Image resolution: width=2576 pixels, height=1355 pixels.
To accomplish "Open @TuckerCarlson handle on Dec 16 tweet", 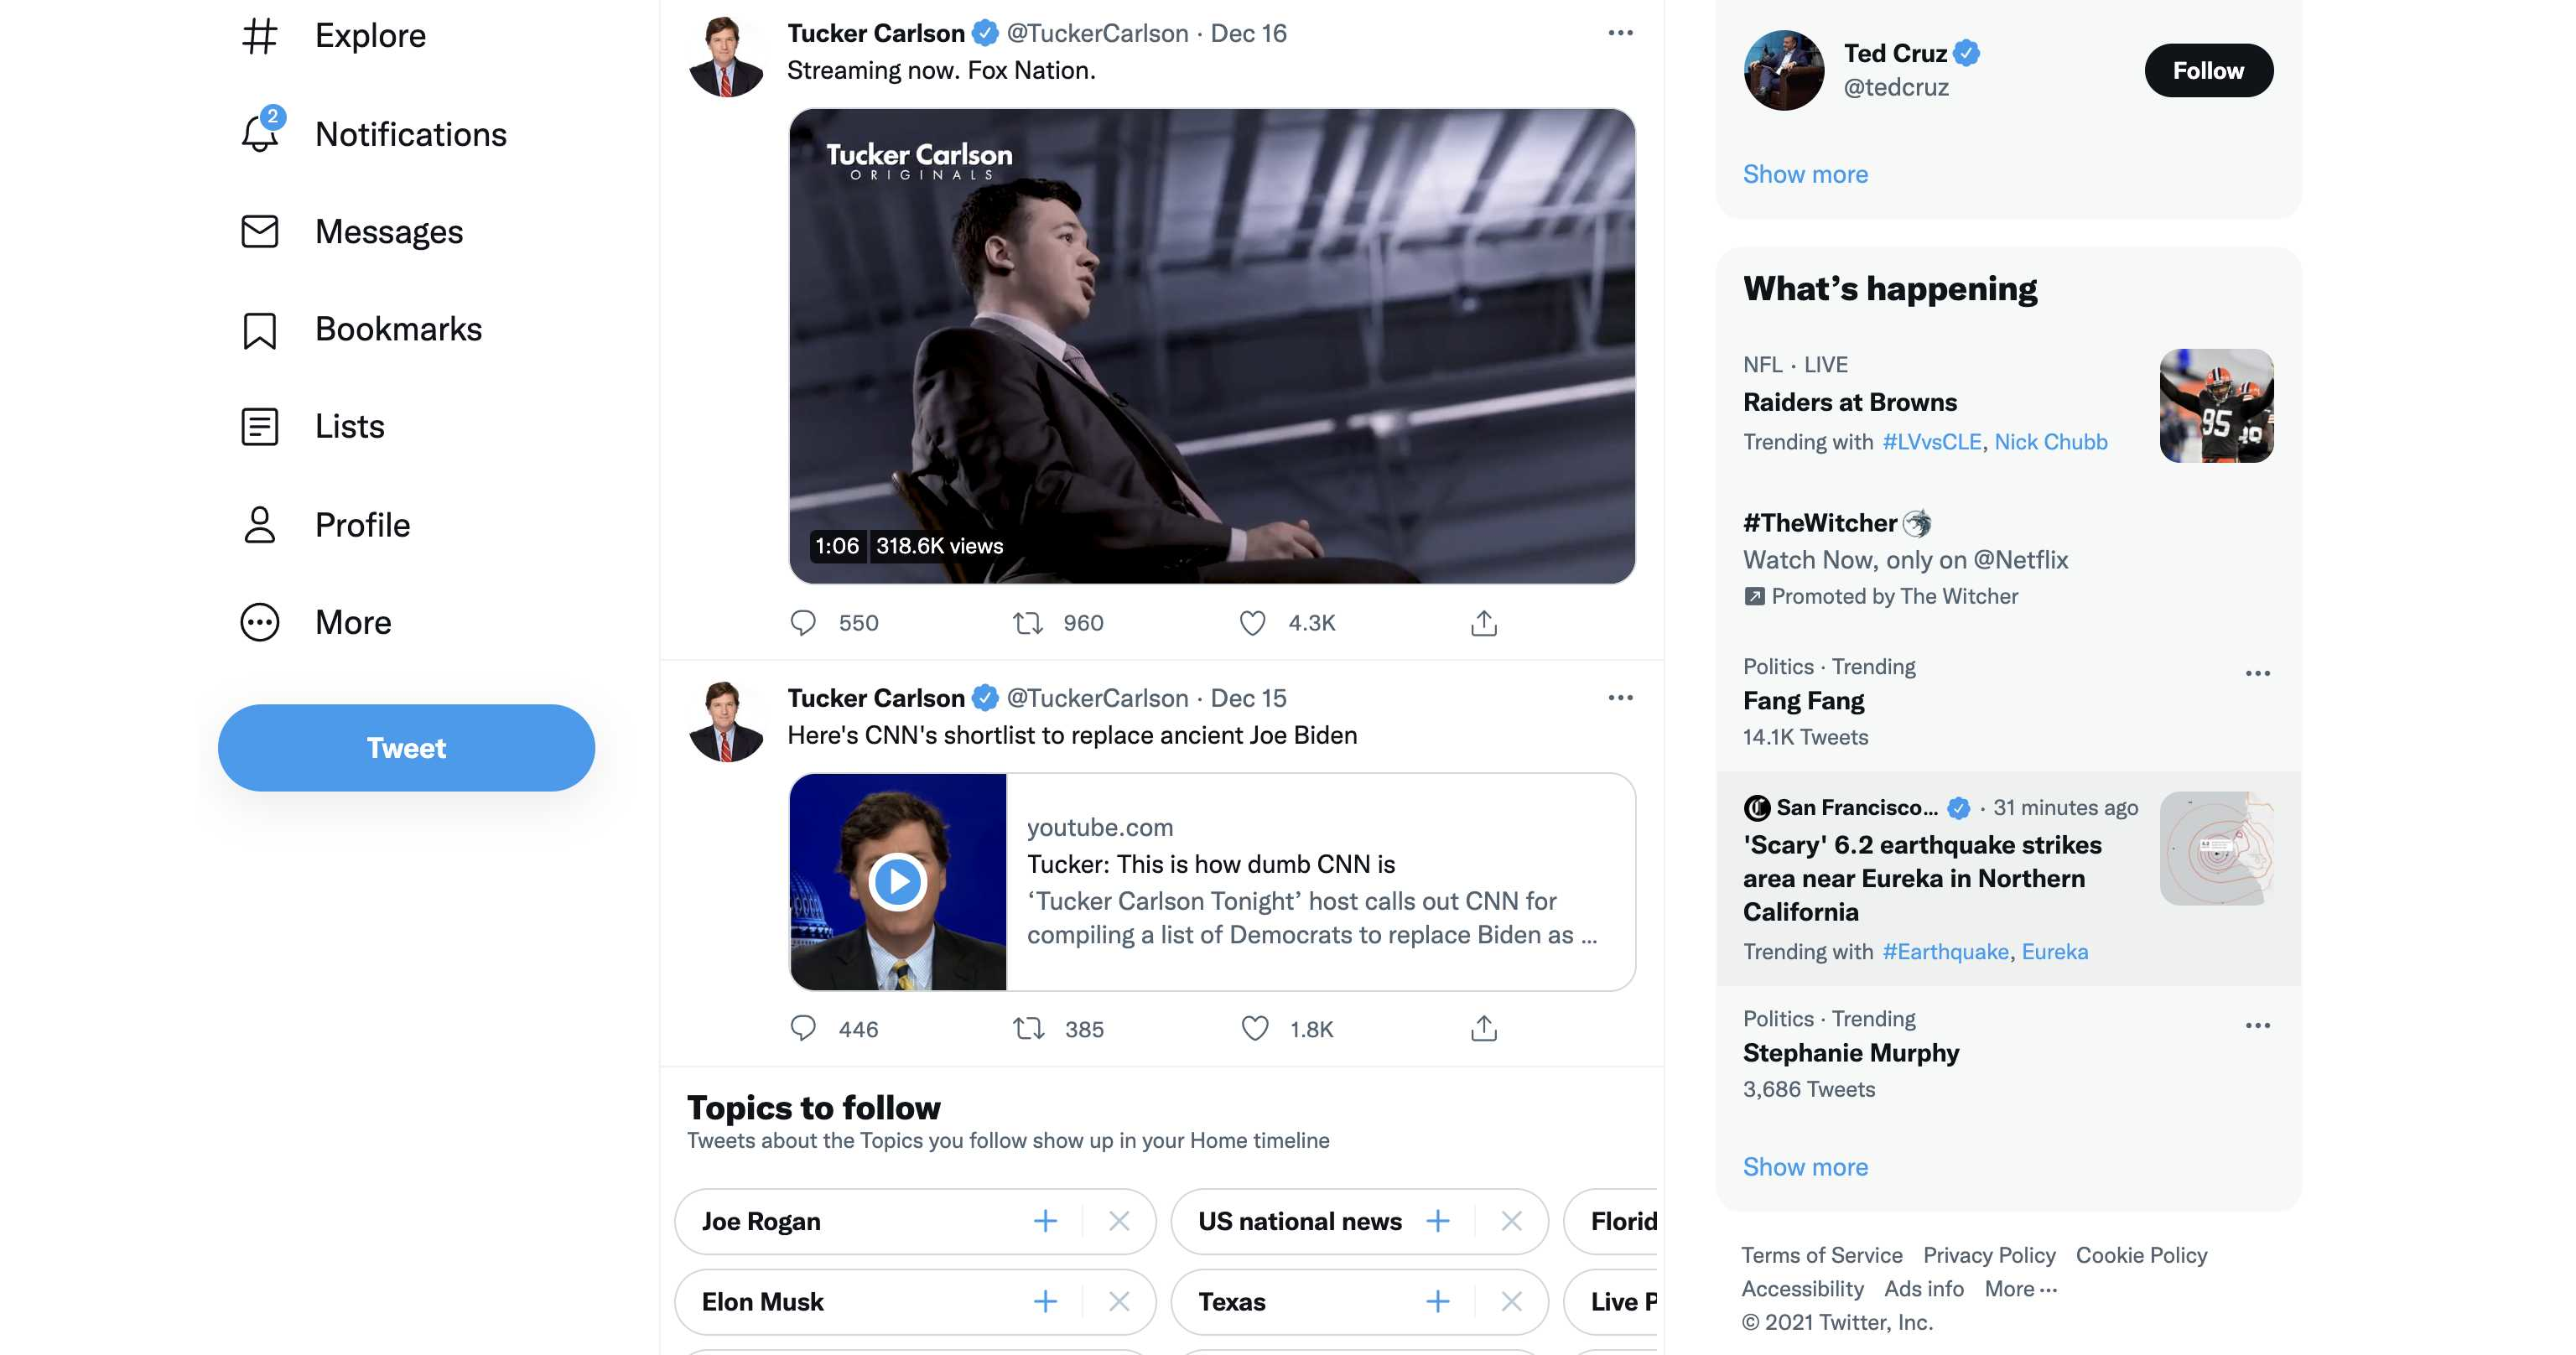I will tap(1097, 33).
